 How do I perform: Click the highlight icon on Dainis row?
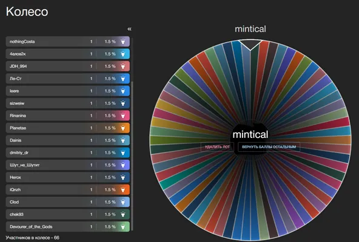coord(123,140)
